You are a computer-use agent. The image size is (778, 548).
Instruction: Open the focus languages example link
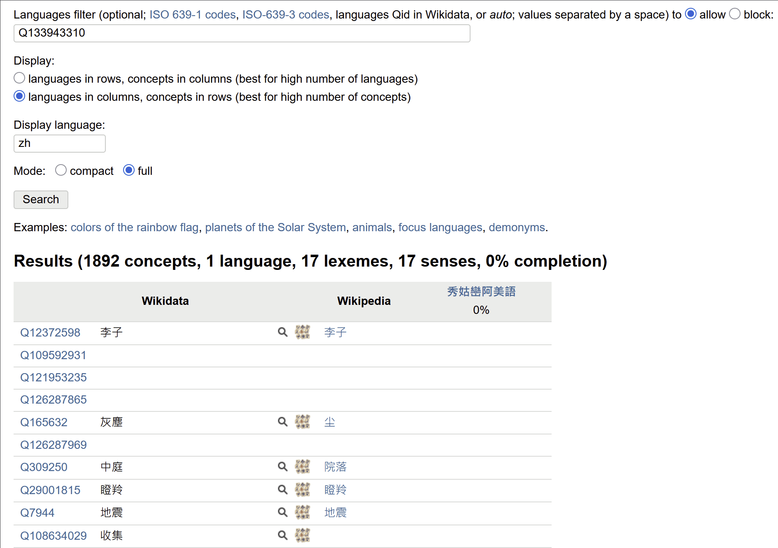440,228
